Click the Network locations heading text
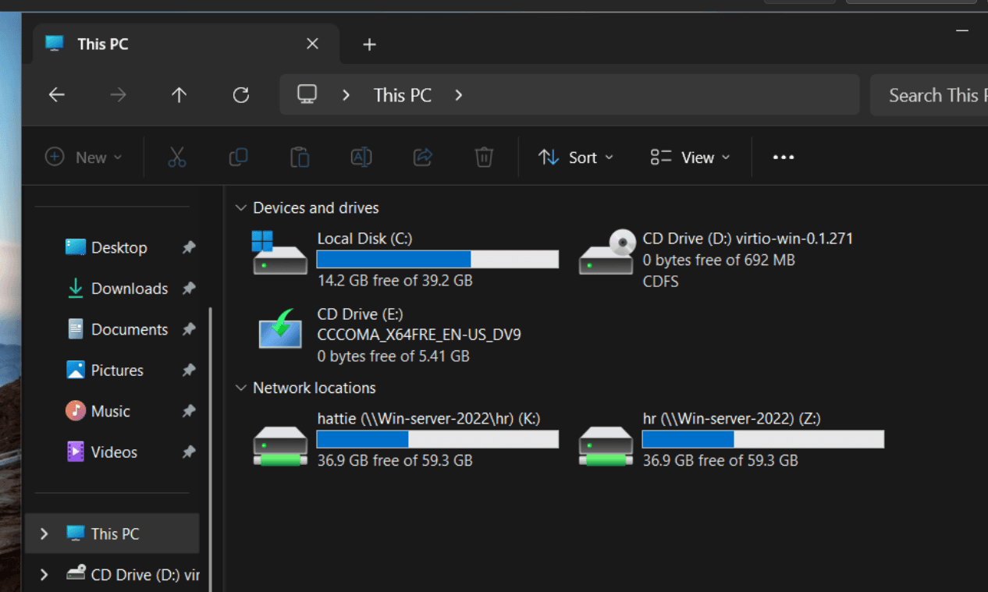This screenshot has height=592, width=988. (x=315, y=388)
